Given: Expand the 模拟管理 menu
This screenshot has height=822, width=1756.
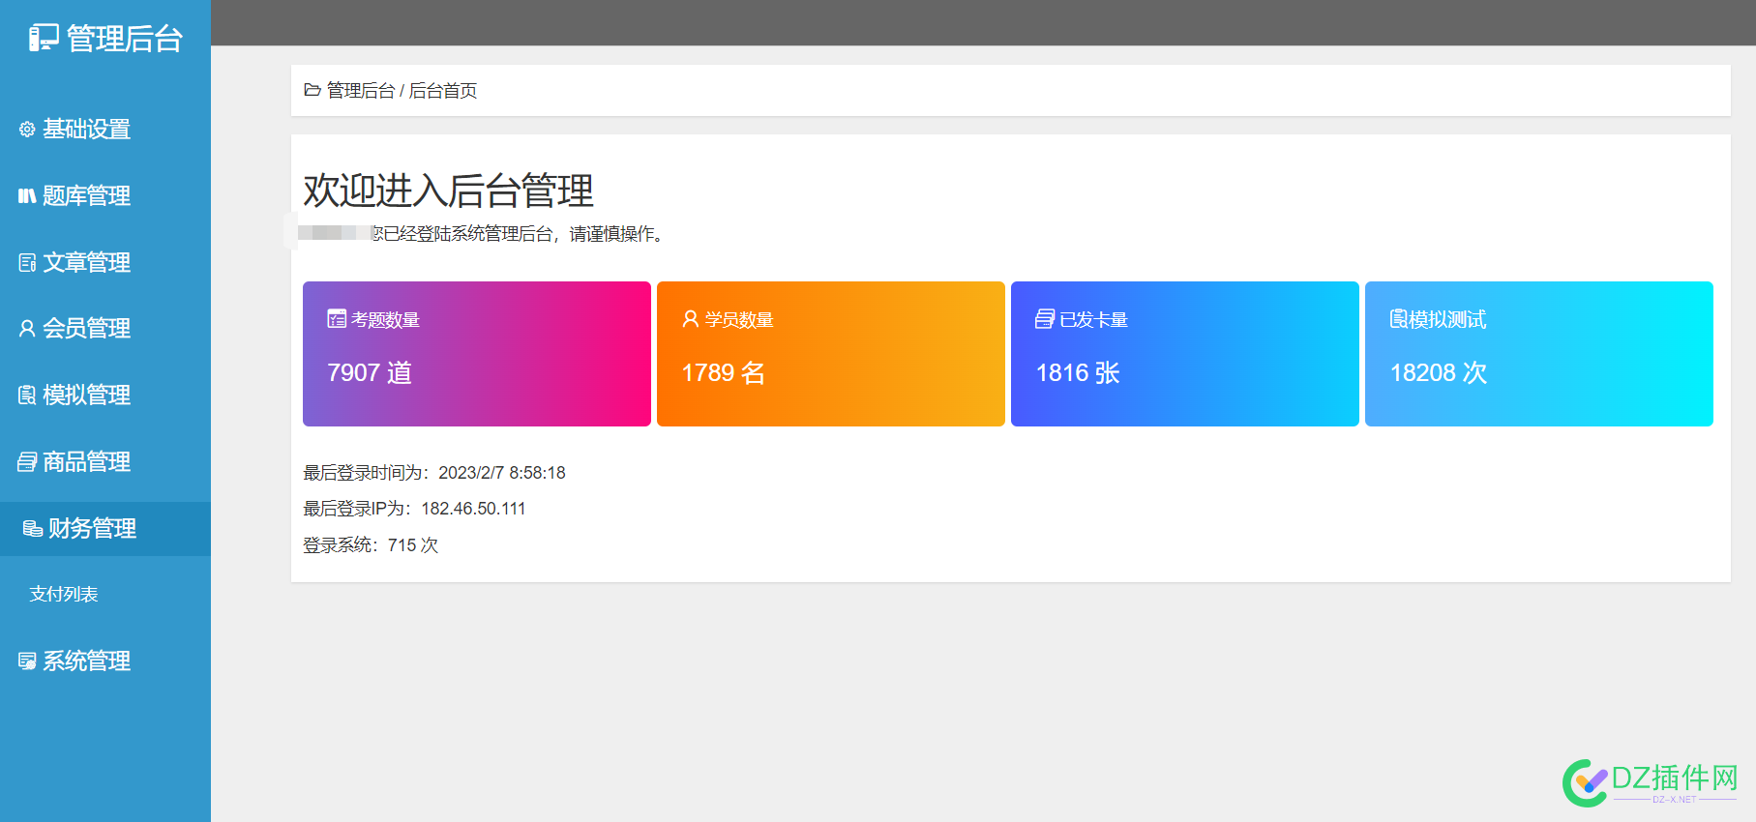Looking at the screenshot, I should 105,395.
